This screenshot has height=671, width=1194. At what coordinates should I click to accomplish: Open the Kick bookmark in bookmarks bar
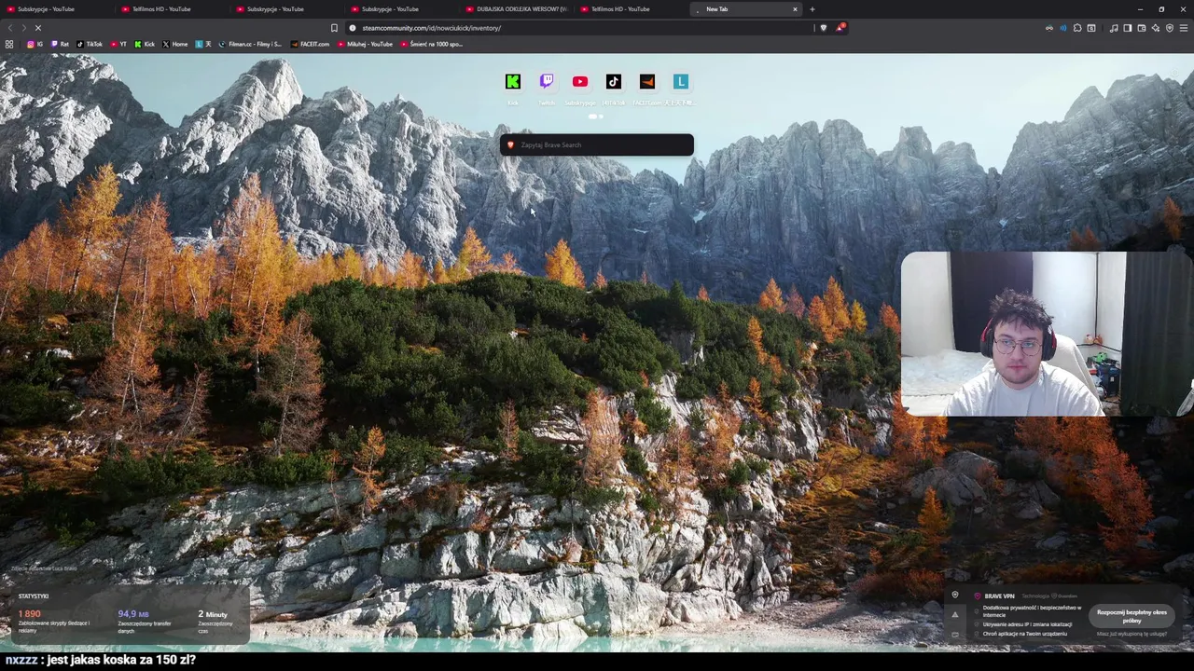145,44
